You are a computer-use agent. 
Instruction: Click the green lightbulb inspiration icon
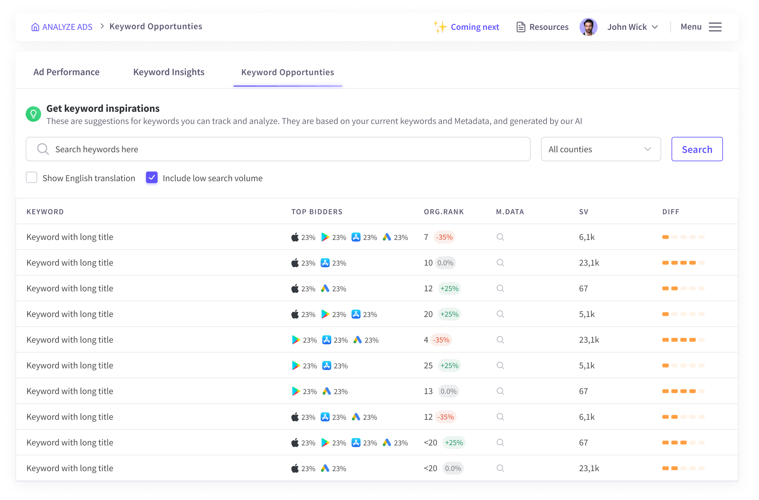click(x=33, y=114)
